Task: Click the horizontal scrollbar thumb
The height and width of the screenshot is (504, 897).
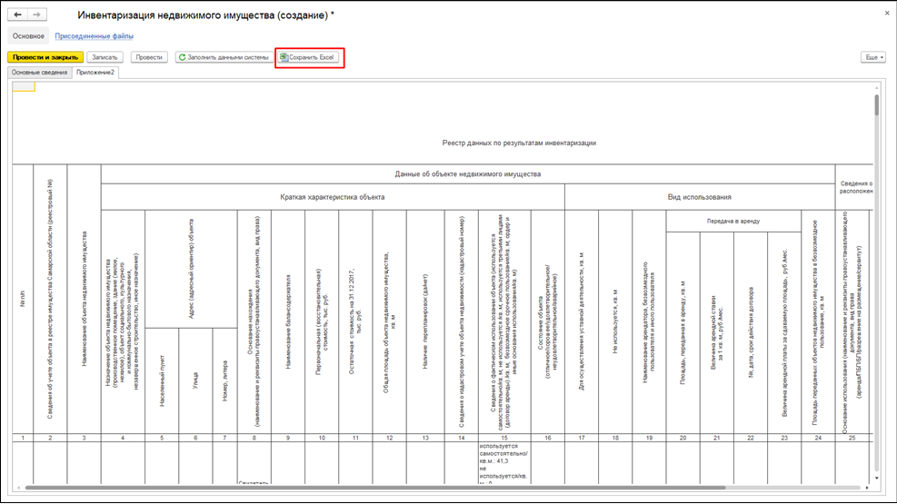Action: pos(374,488)
